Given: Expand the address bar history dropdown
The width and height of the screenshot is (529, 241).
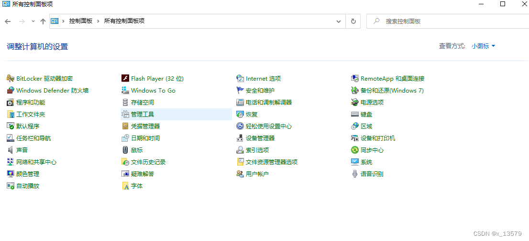Looking at the screenshot, I should tap(338, 21).
